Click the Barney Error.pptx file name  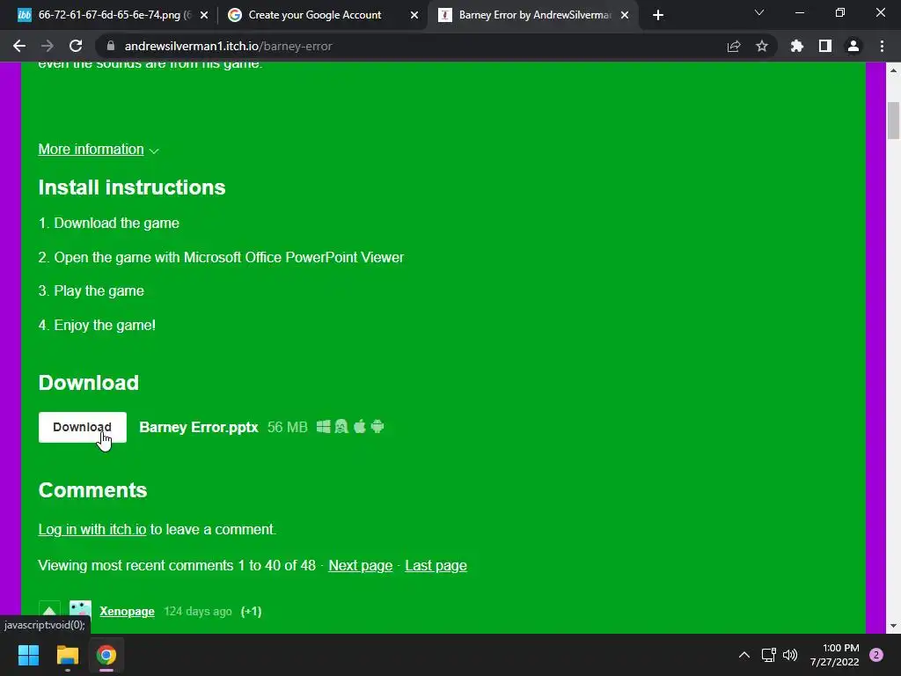[x=198, y=427]
